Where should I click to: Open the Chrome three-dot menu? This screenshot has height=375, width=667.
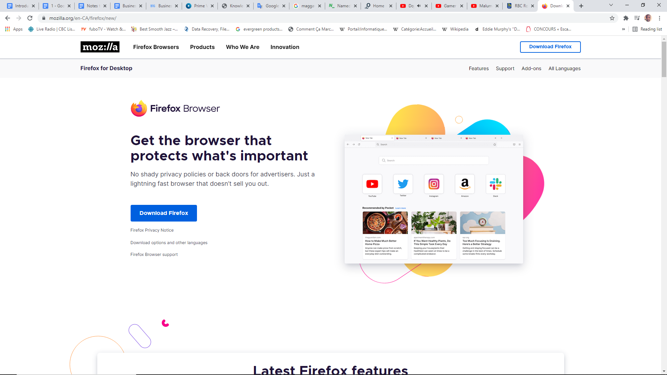click(659, 18)
